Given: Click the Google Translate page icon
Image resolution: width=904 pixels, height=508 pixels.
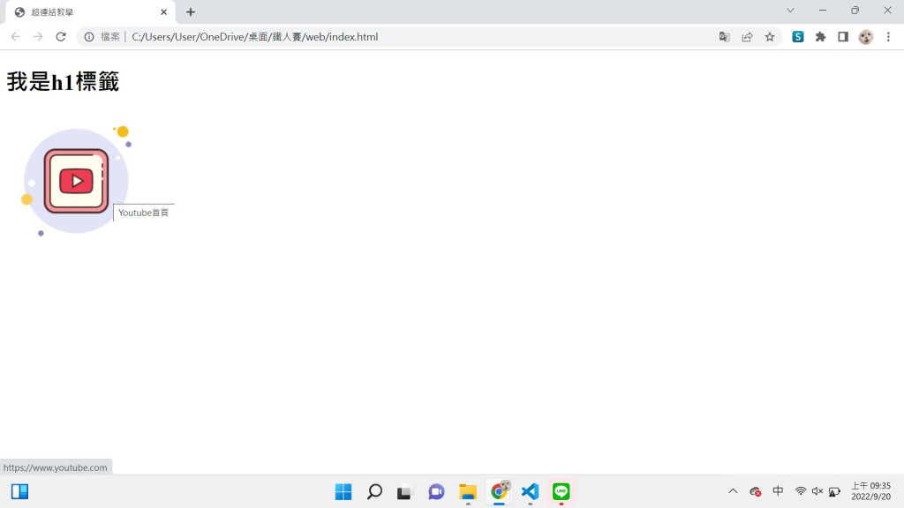Looking at the screenshot, I should coord(724,37).
